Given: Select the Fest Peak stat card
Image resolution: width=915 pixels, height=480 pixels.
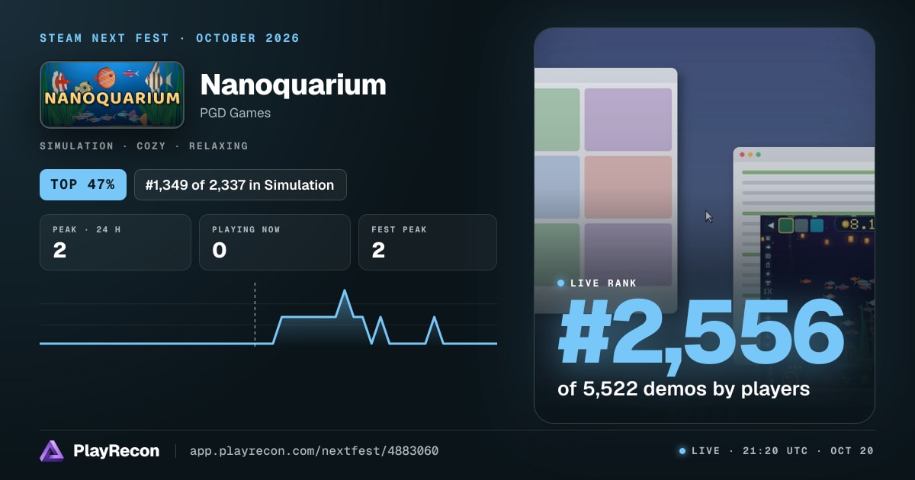Looking at the screenshot, I should click(427, 242).
